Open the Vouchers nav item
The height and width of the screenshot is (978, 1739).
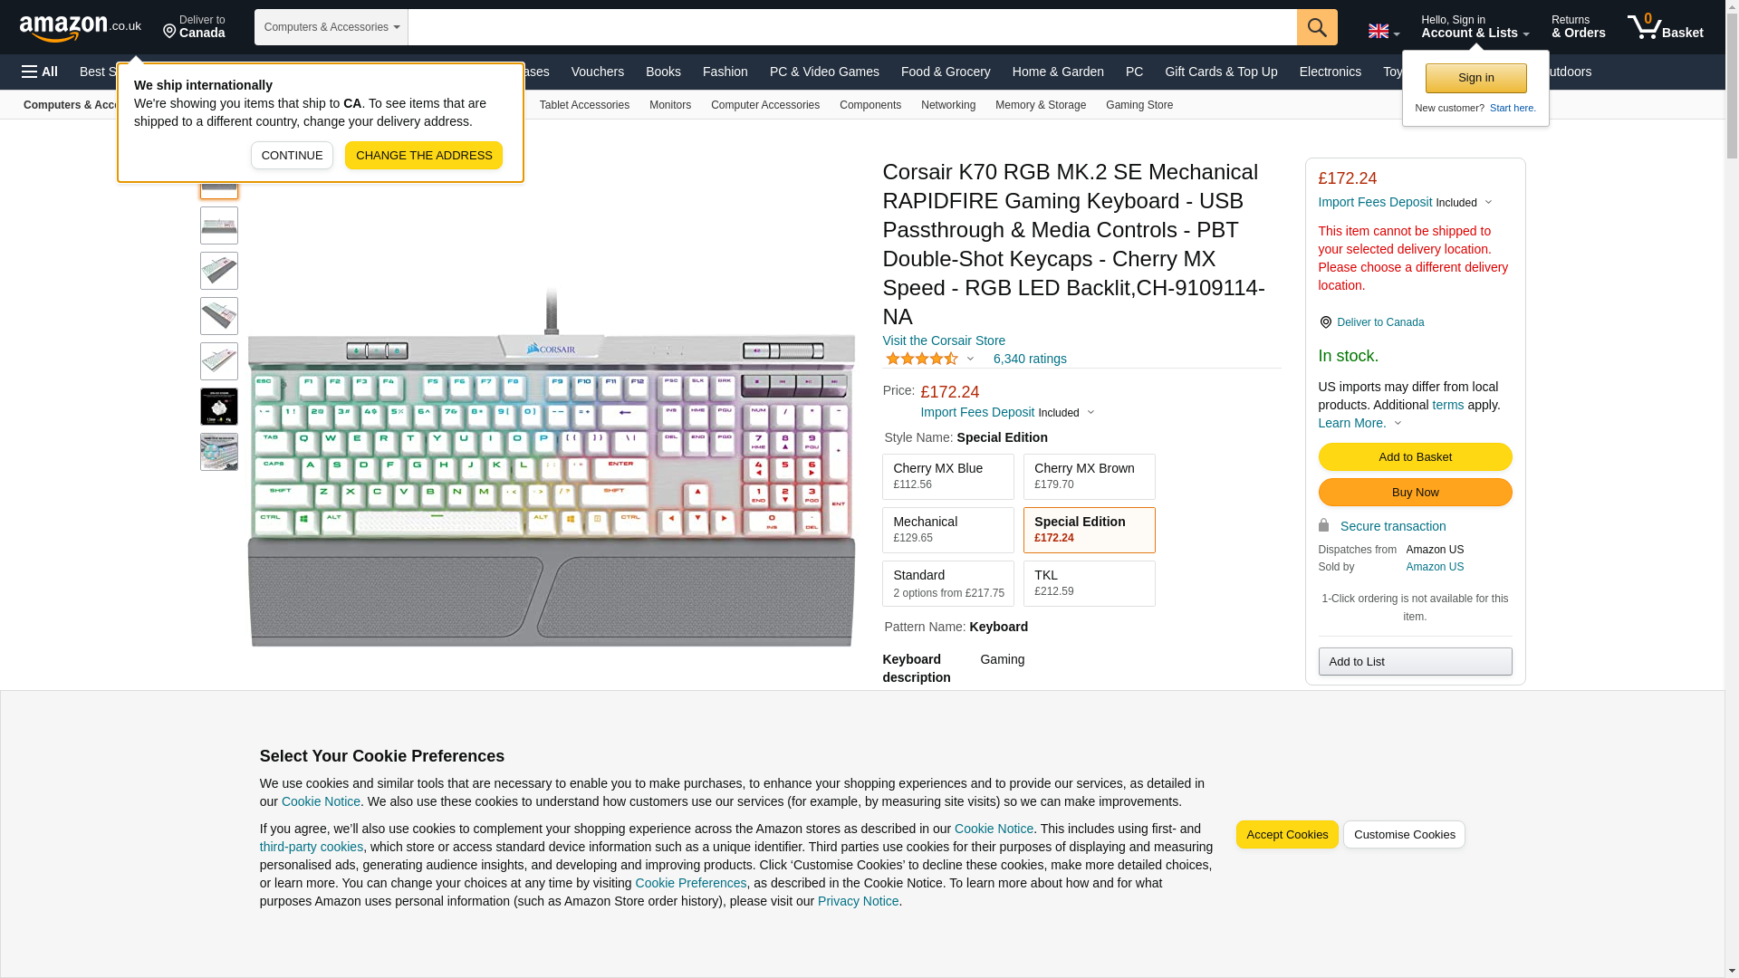click(598, 72)
